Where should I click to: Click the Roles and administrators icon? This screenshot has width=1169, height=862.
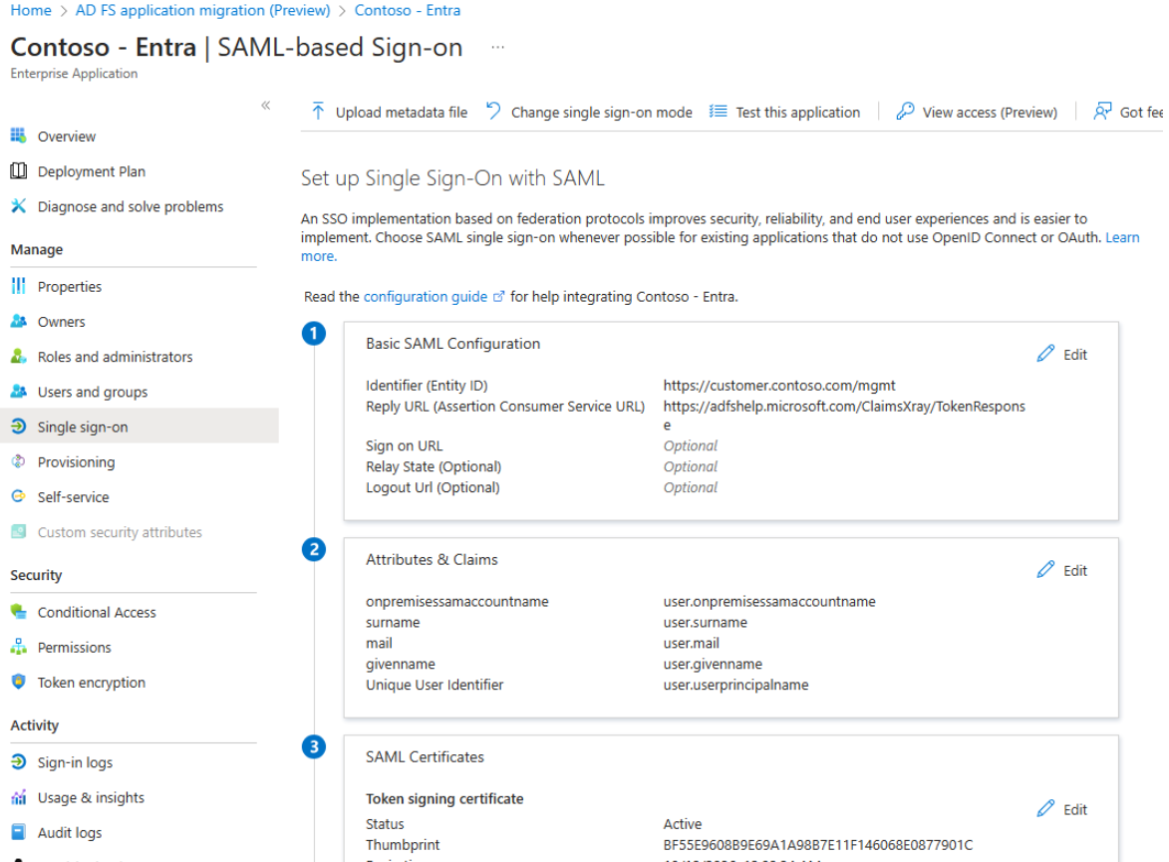coord(19,356)
